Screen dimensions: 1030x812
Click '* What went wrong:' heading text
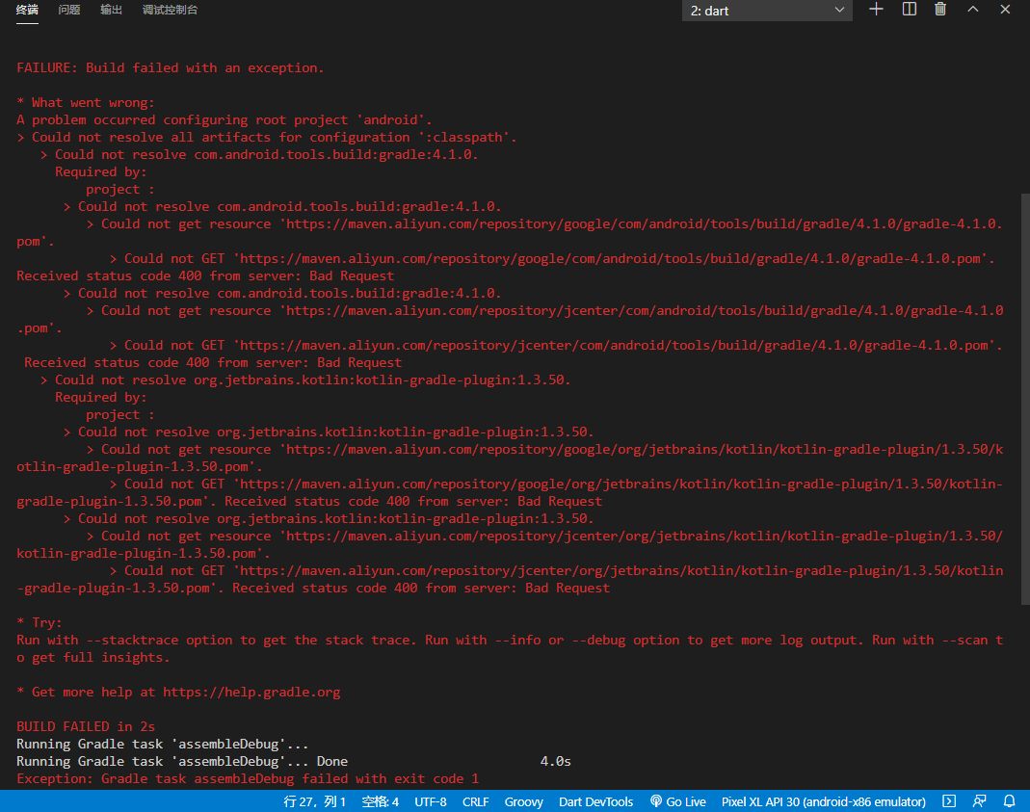pos(86,102)
